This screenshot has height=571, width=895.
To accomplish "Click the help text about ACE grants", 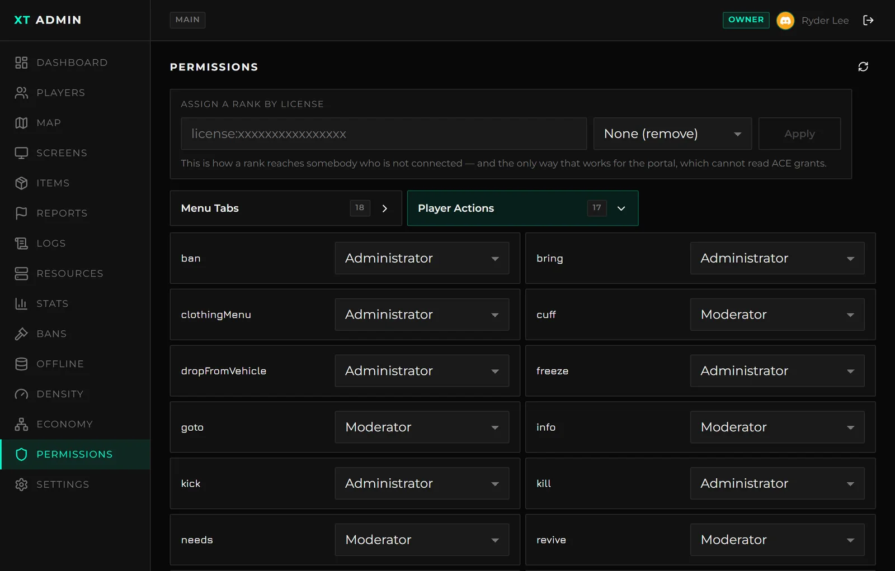I will tap(503, 163).
